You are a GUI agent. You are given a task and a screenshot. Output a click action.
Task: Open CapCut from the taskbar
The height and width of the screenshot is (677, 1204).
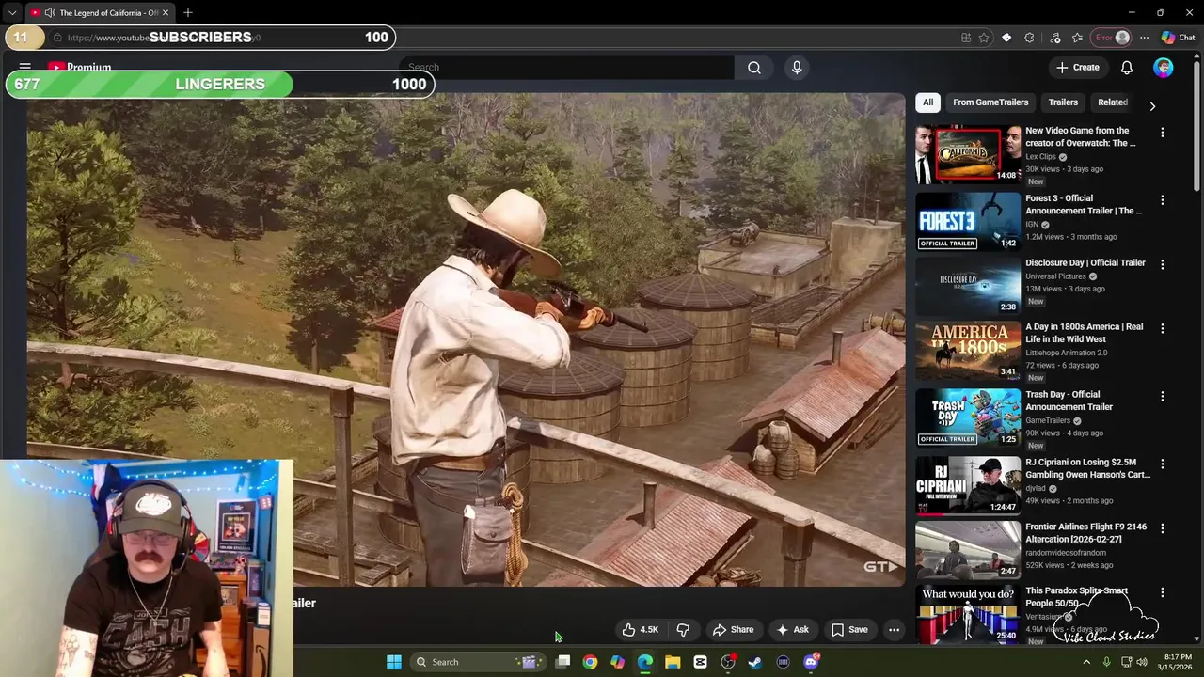[x=700, y=662]
